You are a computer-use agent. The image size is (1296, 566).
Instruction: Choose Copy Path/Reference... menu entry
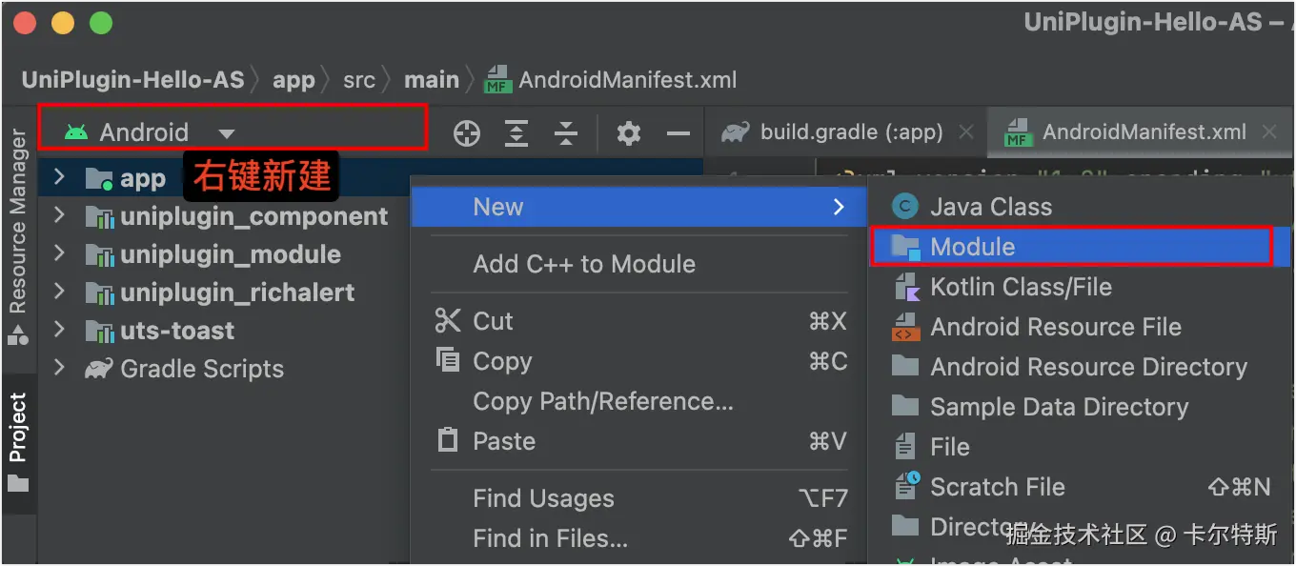pyautogui.click(x=603, y=401)
